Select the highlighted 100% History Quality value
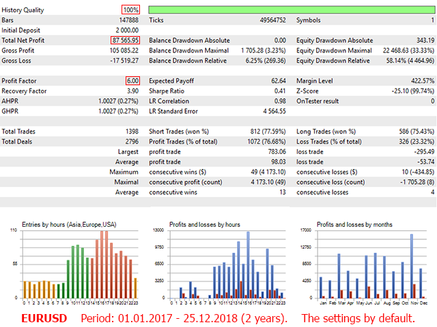 point(131,10)
